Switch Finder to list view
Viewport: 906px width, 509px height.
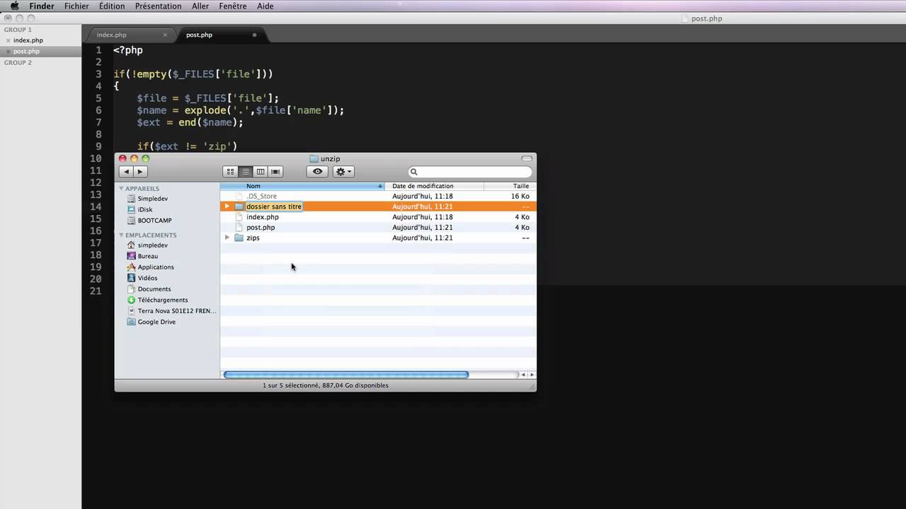(246, 172)
